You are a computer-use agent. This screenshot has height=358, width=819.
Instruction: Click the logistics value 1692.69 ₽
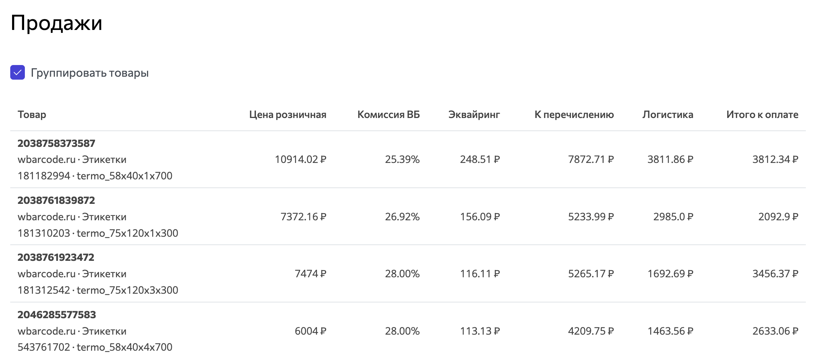[x=670, y=273]
